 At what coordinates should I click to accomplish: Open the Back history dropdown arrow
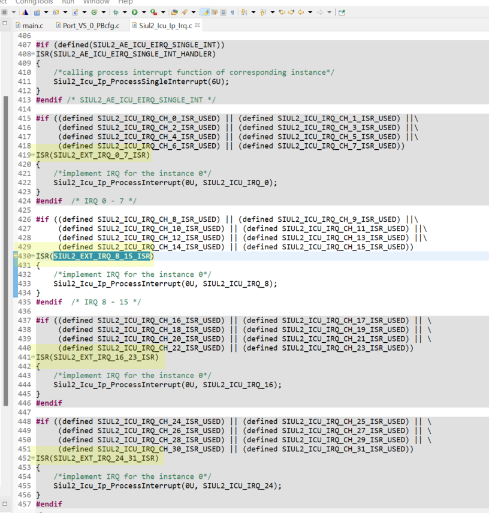[310, 13]
